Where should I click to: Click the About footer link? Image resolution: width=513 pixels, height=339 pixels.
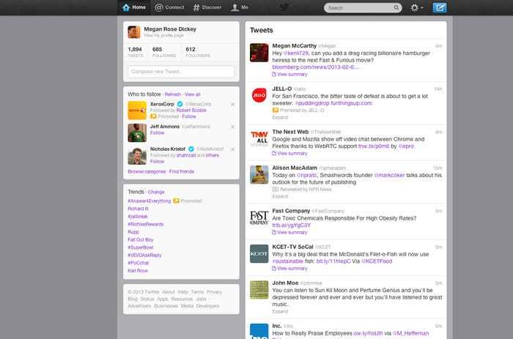pos(169,292)
